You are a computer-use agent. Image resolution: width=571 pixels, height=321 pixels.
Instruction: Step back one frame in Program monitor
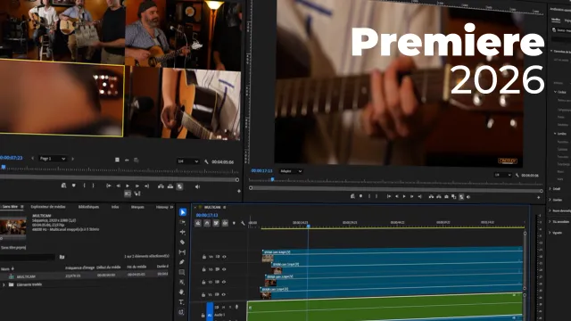(x=396, y=196)
